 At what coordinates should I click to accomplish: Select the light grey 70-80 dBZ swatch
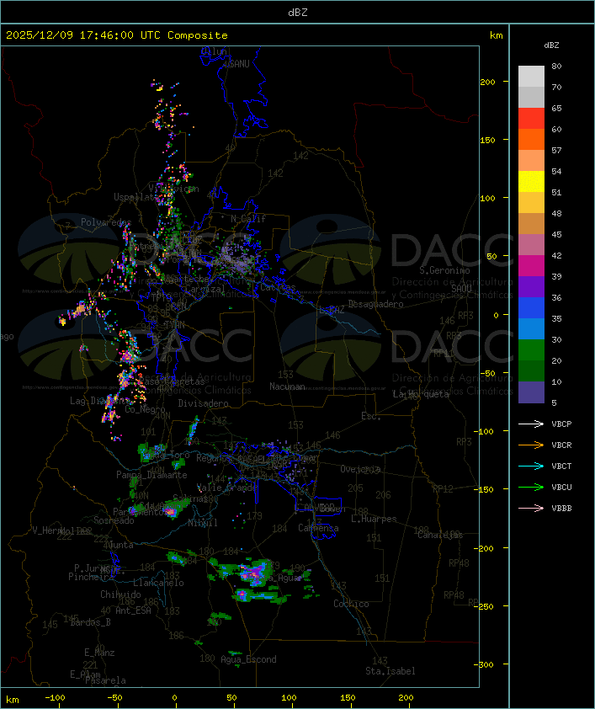coord(531,76)
